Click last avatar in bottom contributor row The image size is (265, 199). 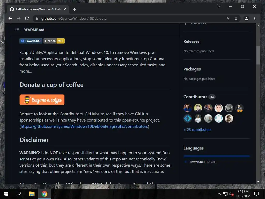[x=229, y=118]
